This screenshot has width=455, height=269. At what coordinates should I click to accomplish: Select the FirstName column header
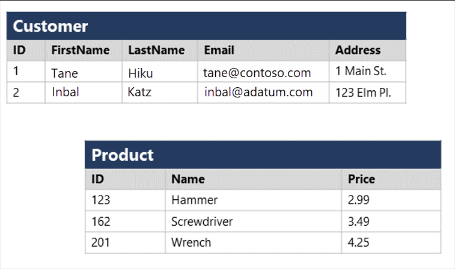click(81, 51)
